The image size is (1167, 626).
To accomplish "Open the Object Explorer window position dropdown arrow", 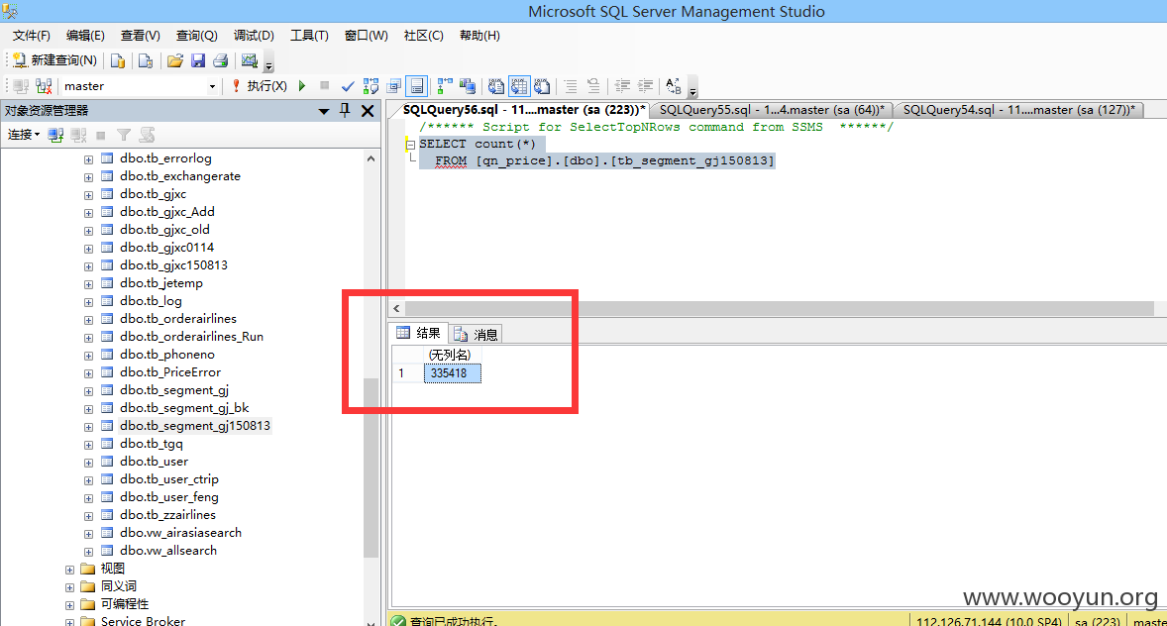I will [x=324, y=111].
